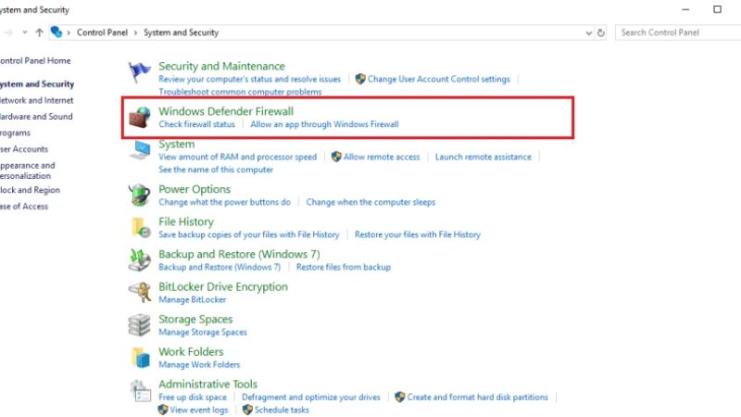Screen dimensions: 741x417
Task: Navigate up one level with the up arrow
Action: pyautogui.click(x=39, y=32)
